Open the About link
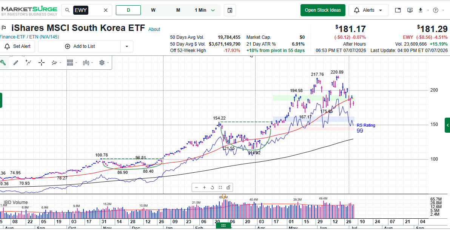 [154, 29]
